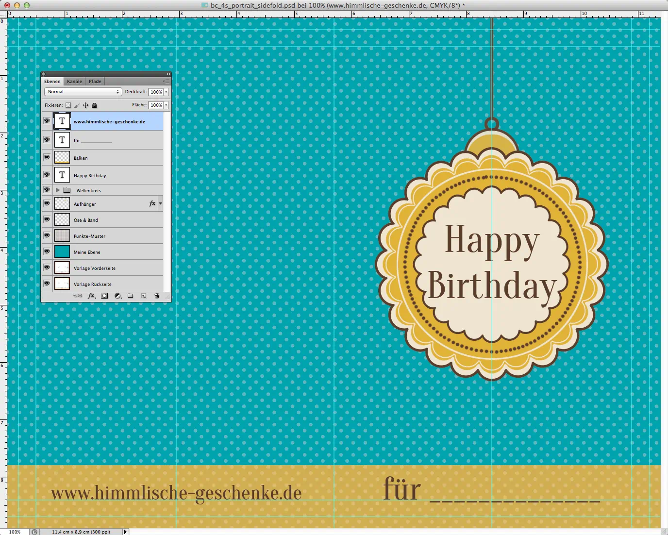Create a new layer group folder
Screen dimensions: 668x535
(131, 296)
